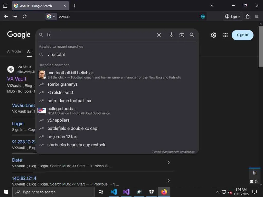
Task: Open the Google apps grid
Action: (x=226, y=35)
